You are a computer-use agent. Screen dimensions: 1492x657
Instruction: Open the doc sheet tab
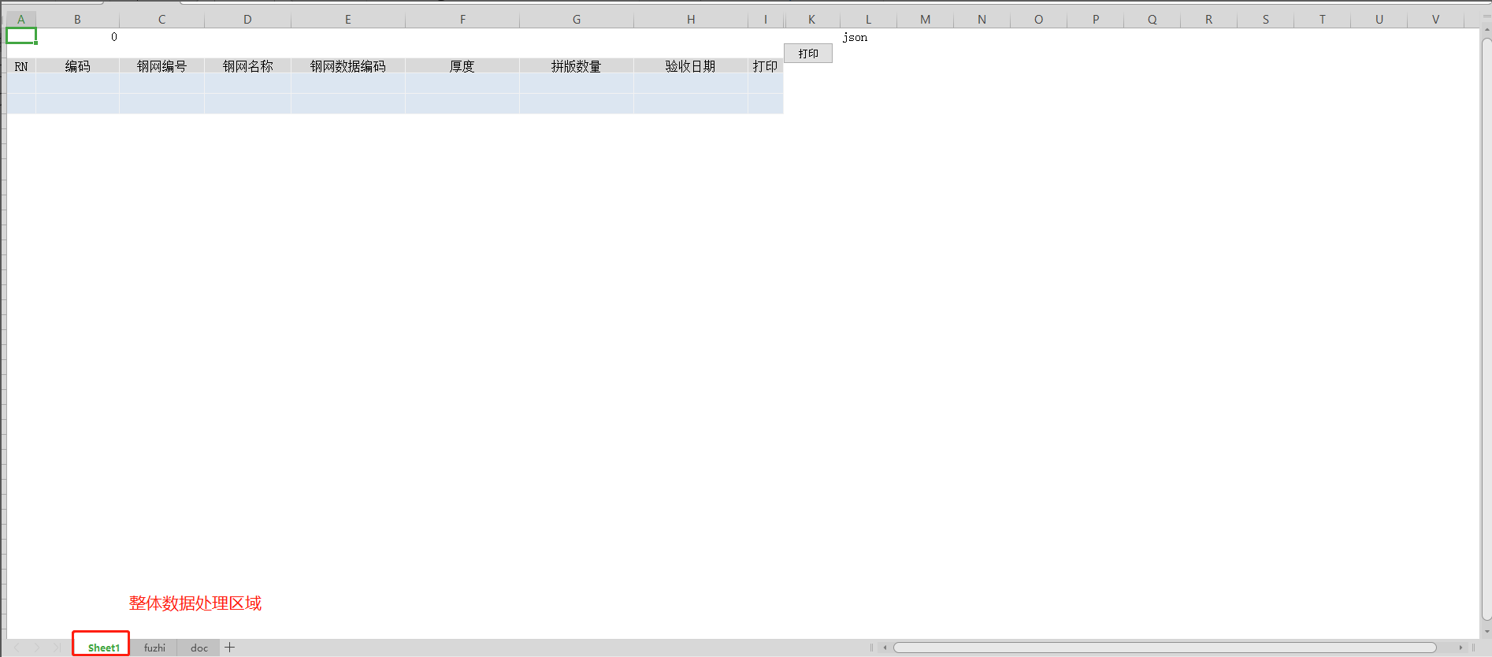click(199, 648)
